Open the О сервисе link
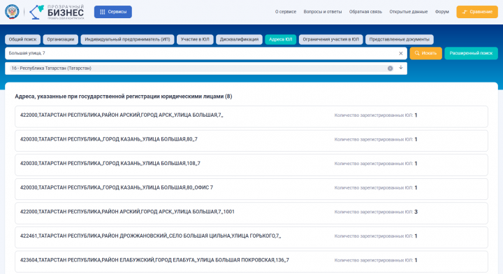Viewport: 503px width, 274px height. pyautogui.click(x=286, y=12)
